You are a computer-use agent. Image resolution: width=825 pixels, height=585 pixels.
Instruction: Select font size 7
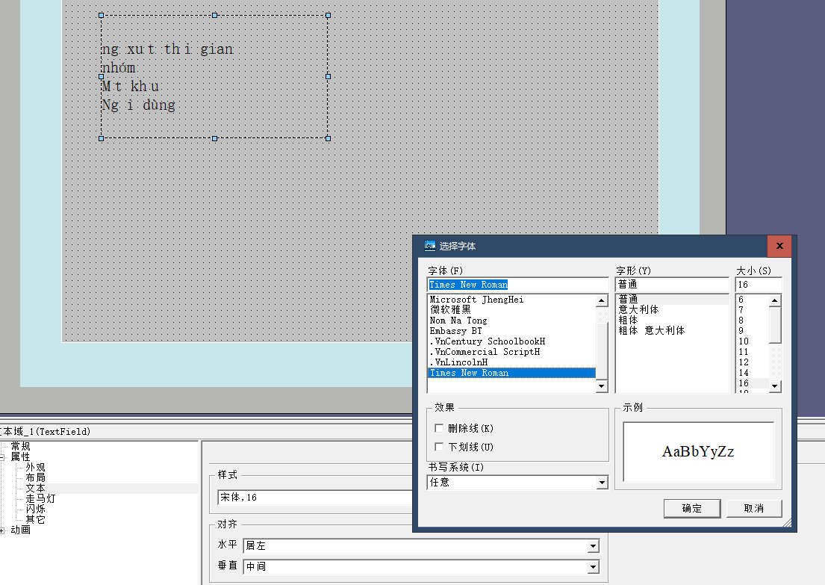coord(753,310)
